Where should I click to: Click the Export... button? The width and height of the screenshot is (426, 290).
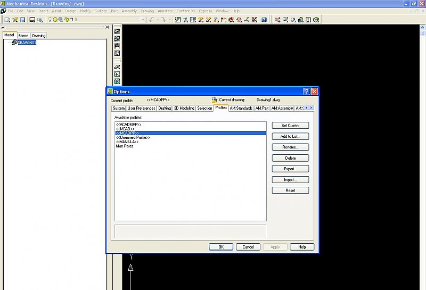coord(290,169)
